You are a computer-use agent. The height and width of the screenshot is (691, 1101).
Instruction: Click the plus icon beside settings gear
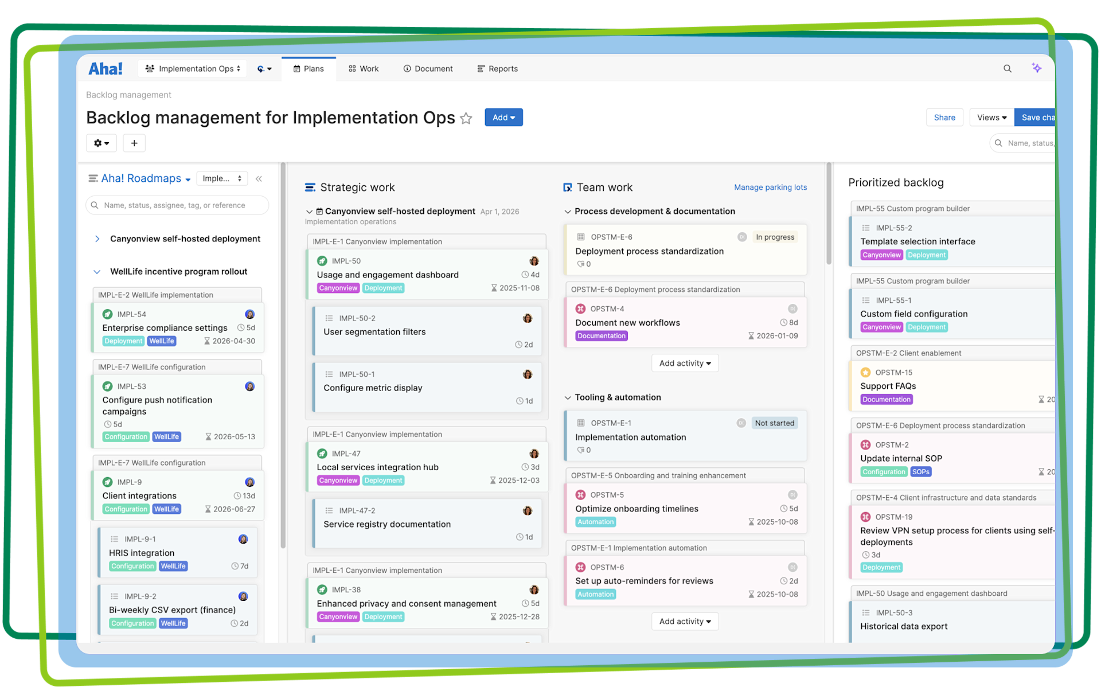[x=134, y=143]
